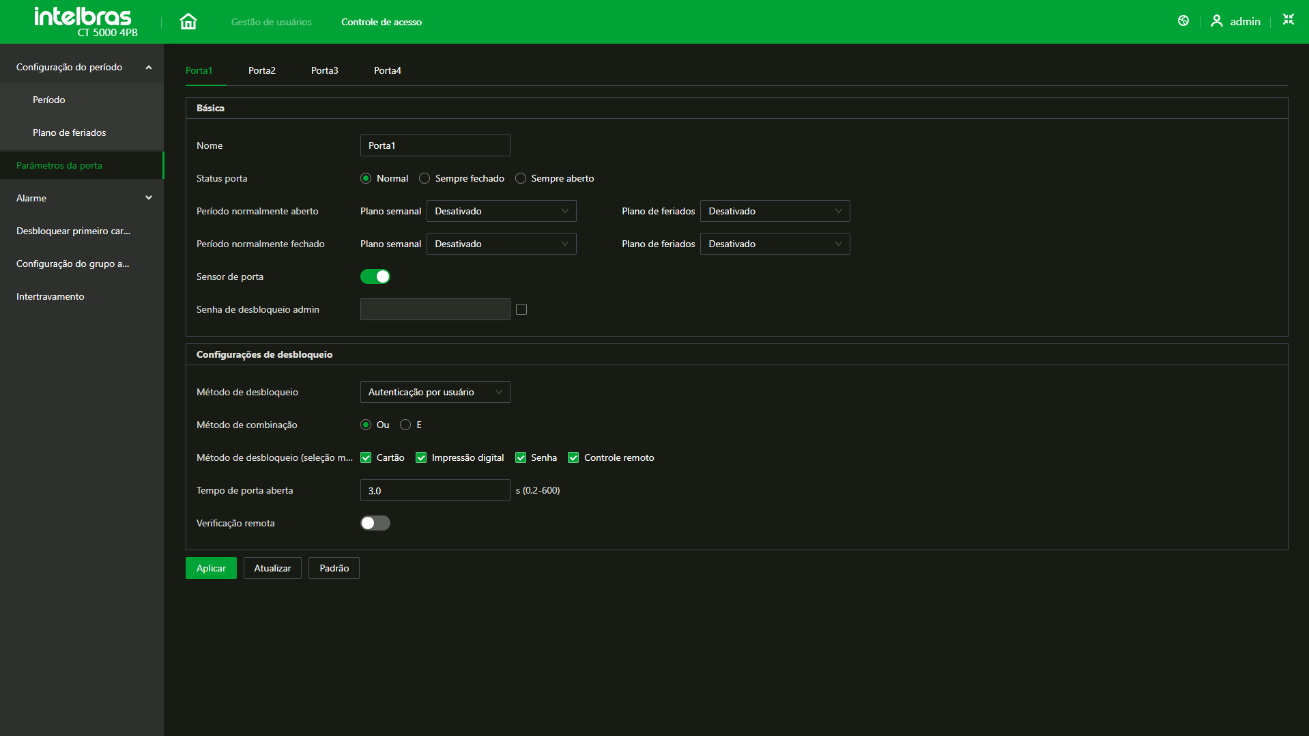Switch to the Porta3 tab
This screenshot has width=1309, height=736.
(x=324, y=70)
